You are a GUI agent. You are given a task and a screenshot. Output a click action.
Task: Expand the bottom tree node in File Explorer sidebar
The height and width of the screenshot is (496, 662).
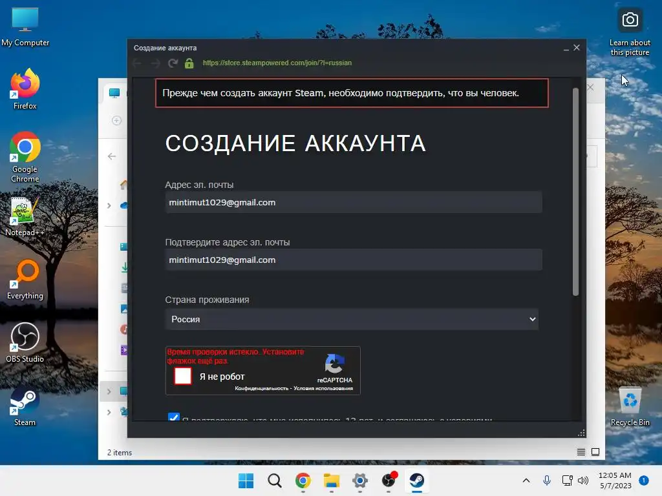click(x=109, y=412)
